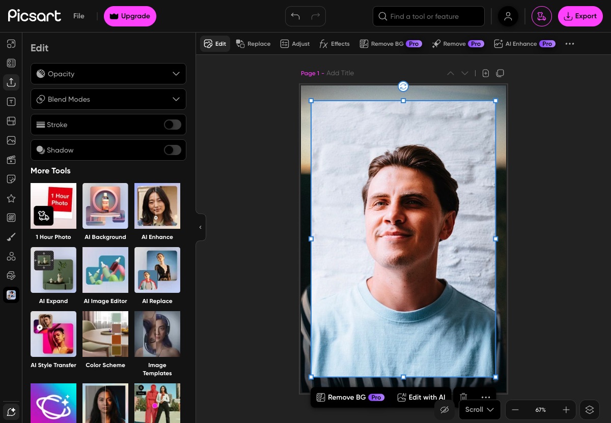Open the File menu
Viewport: 611px width, 423px height.
(79, 16)
